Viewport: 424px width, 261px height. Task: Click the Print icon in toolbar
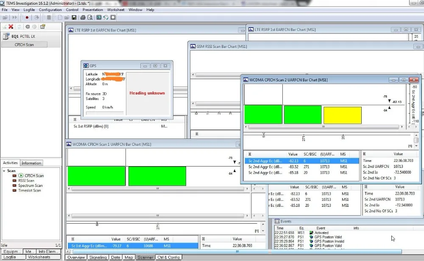[82, 17]
